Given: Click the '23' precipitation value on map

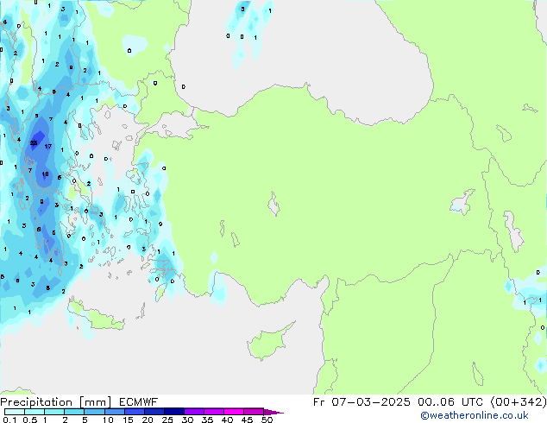Looking at the screenshot, I should [x=34, y=142].
